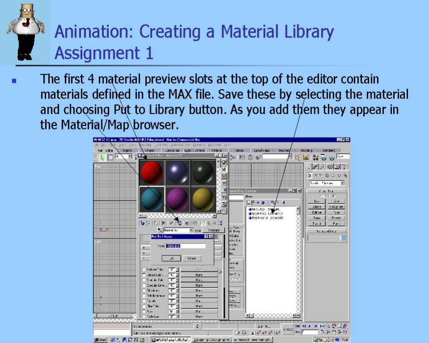Image resolution: width=429 pixels, height=343 pixels.
Task: Enable the Bump map checkbox
Action: [x=144, y=311]
